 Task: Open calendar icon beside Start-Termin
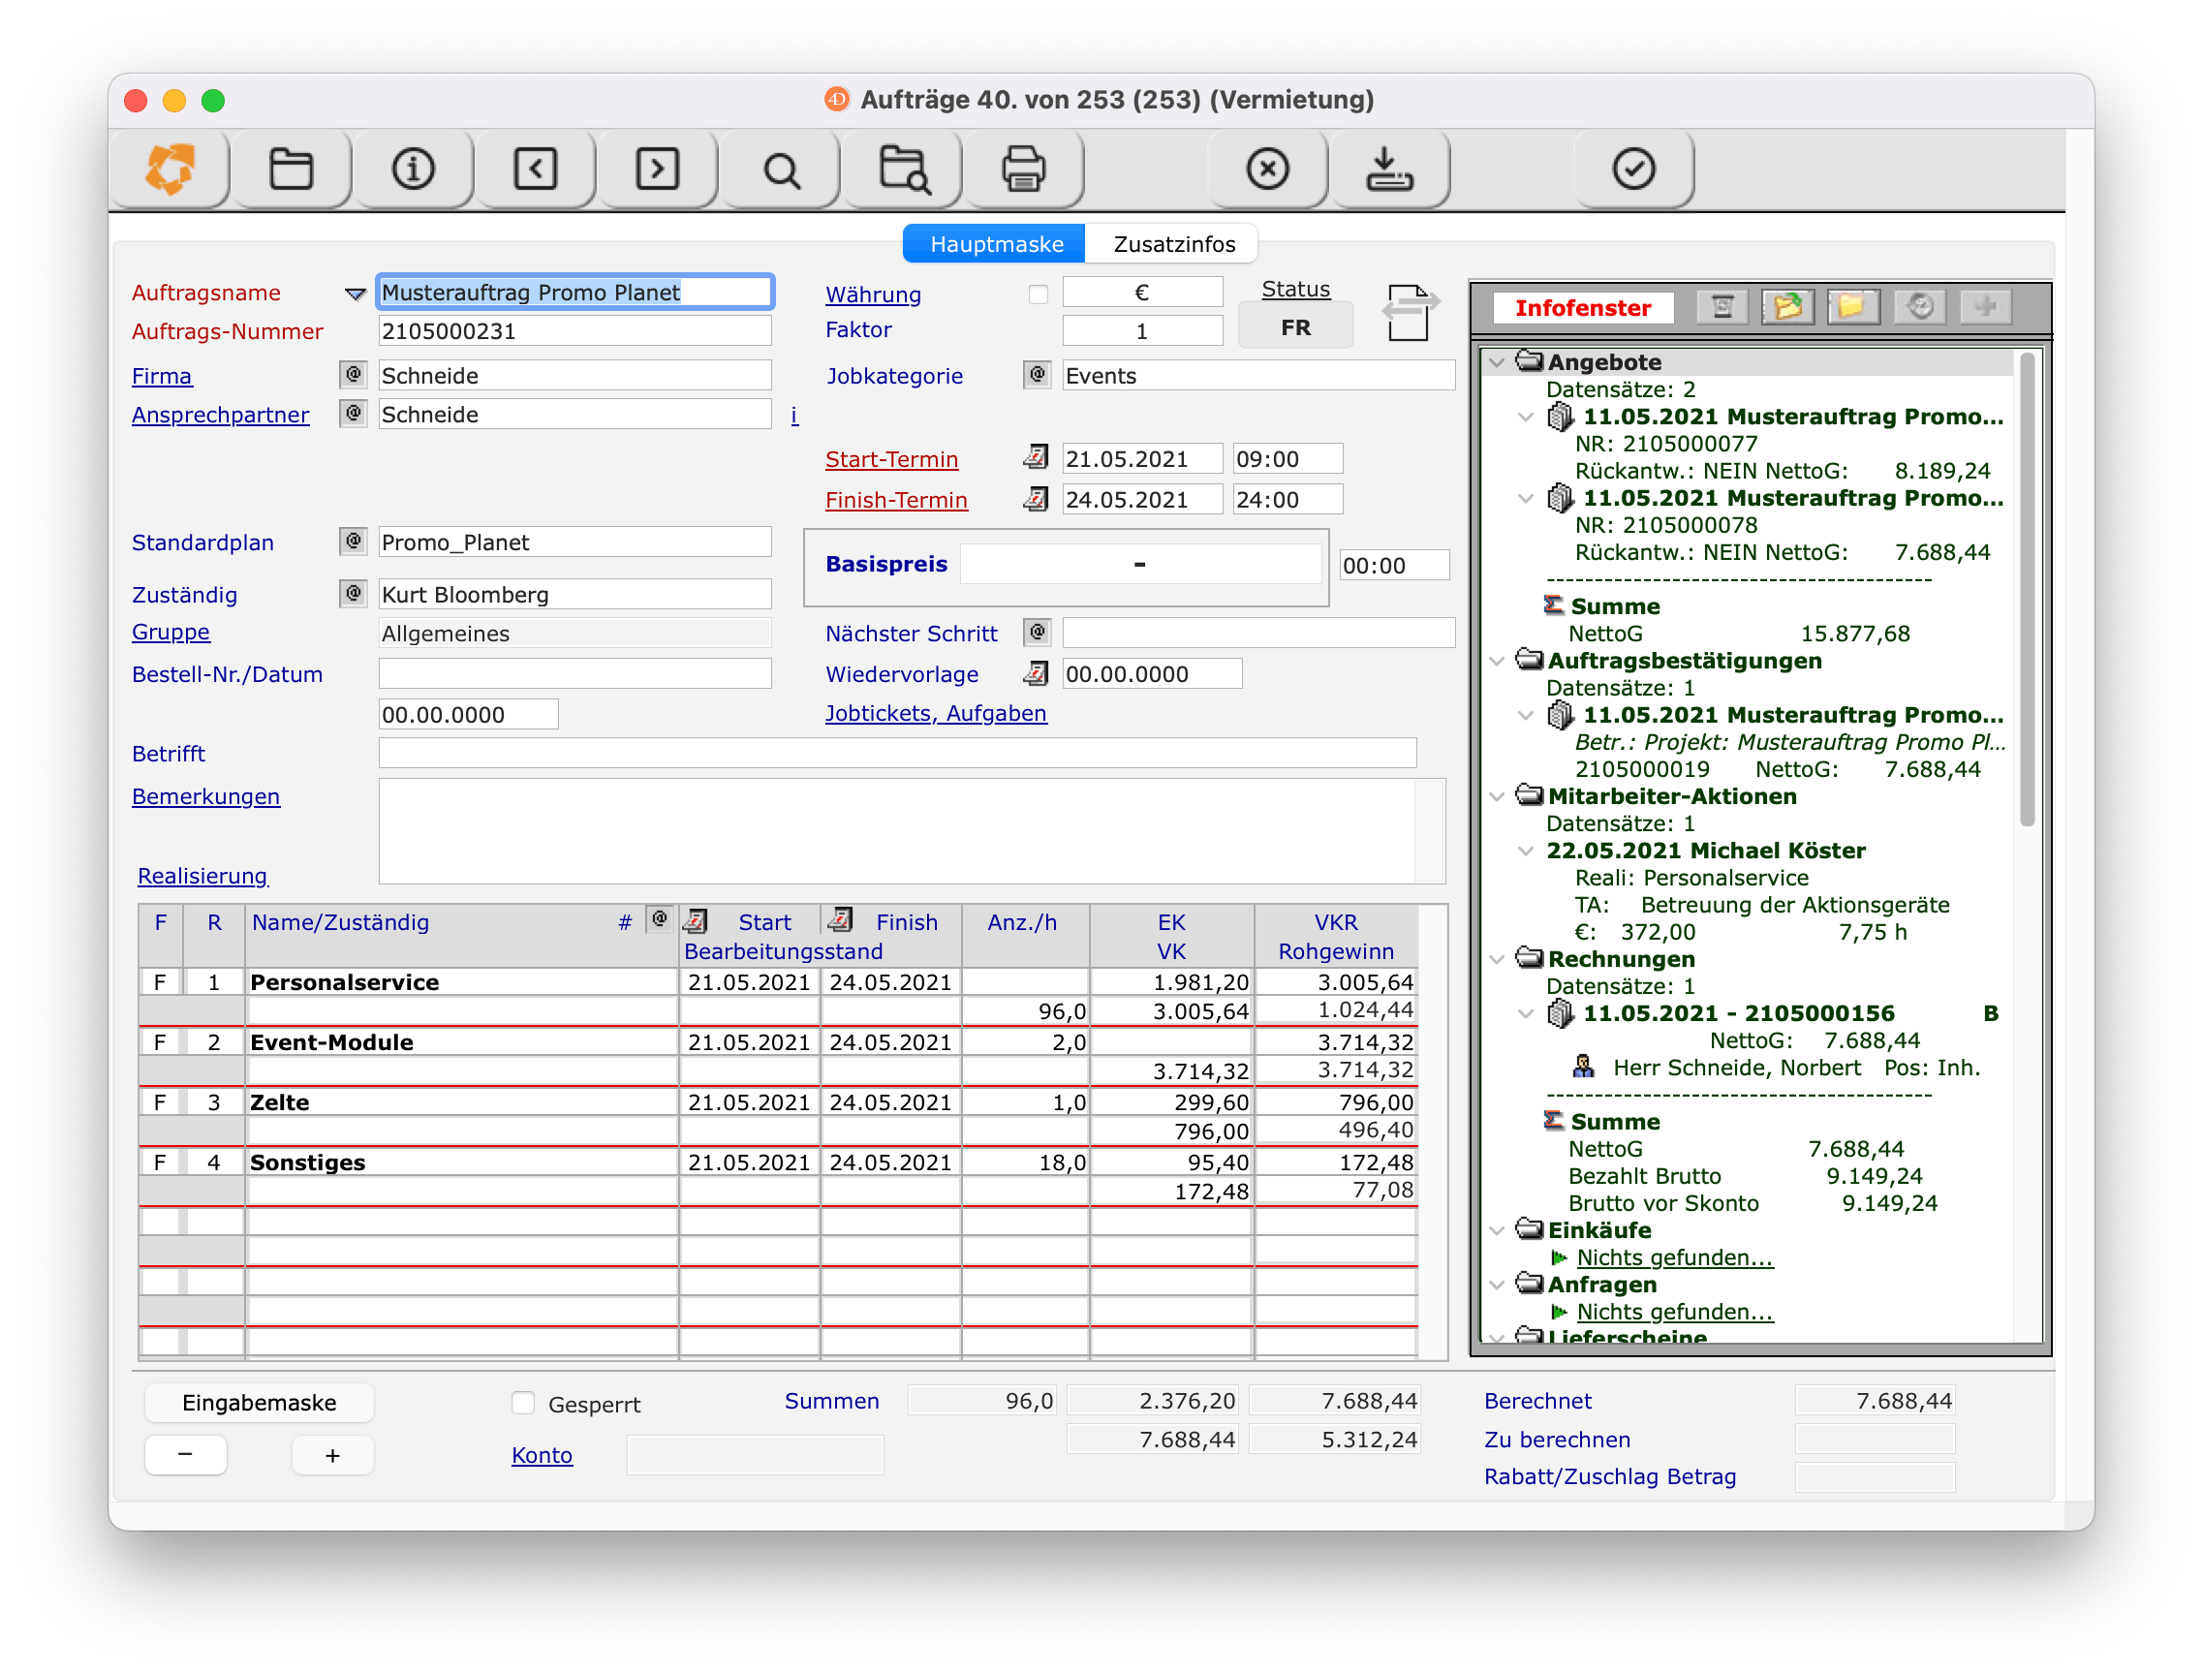[x=1037, y=457]
